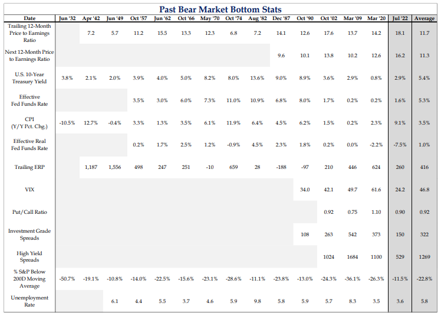
Task: Select the U.S. 10-Year Treasury Yield label
Action: pyautogui.click(x=29, y=78)
